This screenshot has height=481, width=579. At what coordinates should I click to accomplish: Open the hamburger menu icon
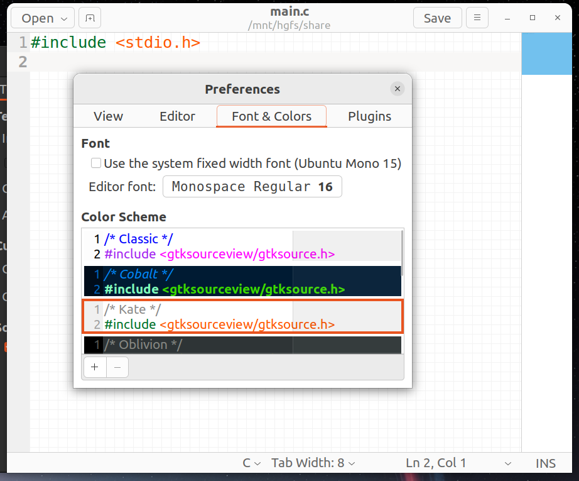click(x=477, y=18)
